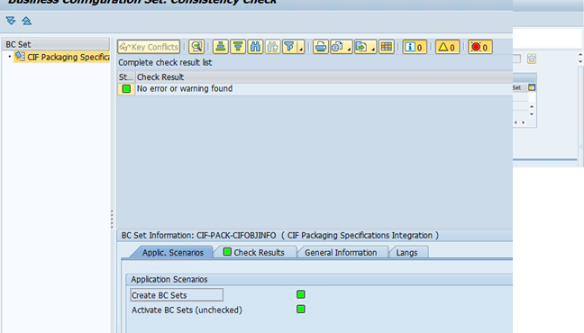Open the Export dropdown arrow
The width and height of the screenshot is (584, 333).
click(x=373, y=49)
